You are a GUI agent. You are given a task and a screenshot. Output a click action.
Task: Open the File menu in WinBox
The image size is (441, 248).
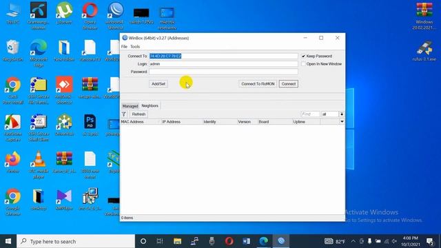click(x=124, y=47)
